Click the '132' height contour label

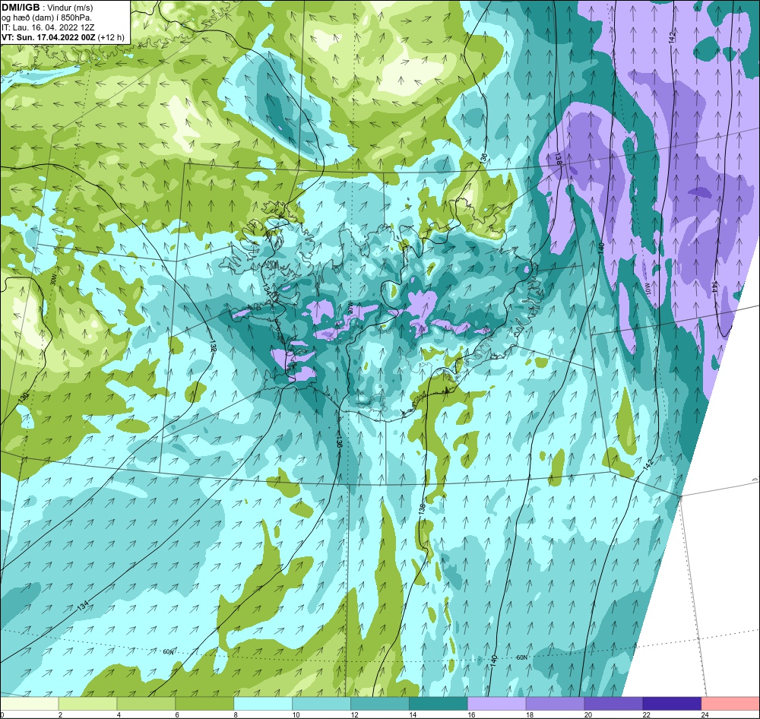[x=214, y=346]
